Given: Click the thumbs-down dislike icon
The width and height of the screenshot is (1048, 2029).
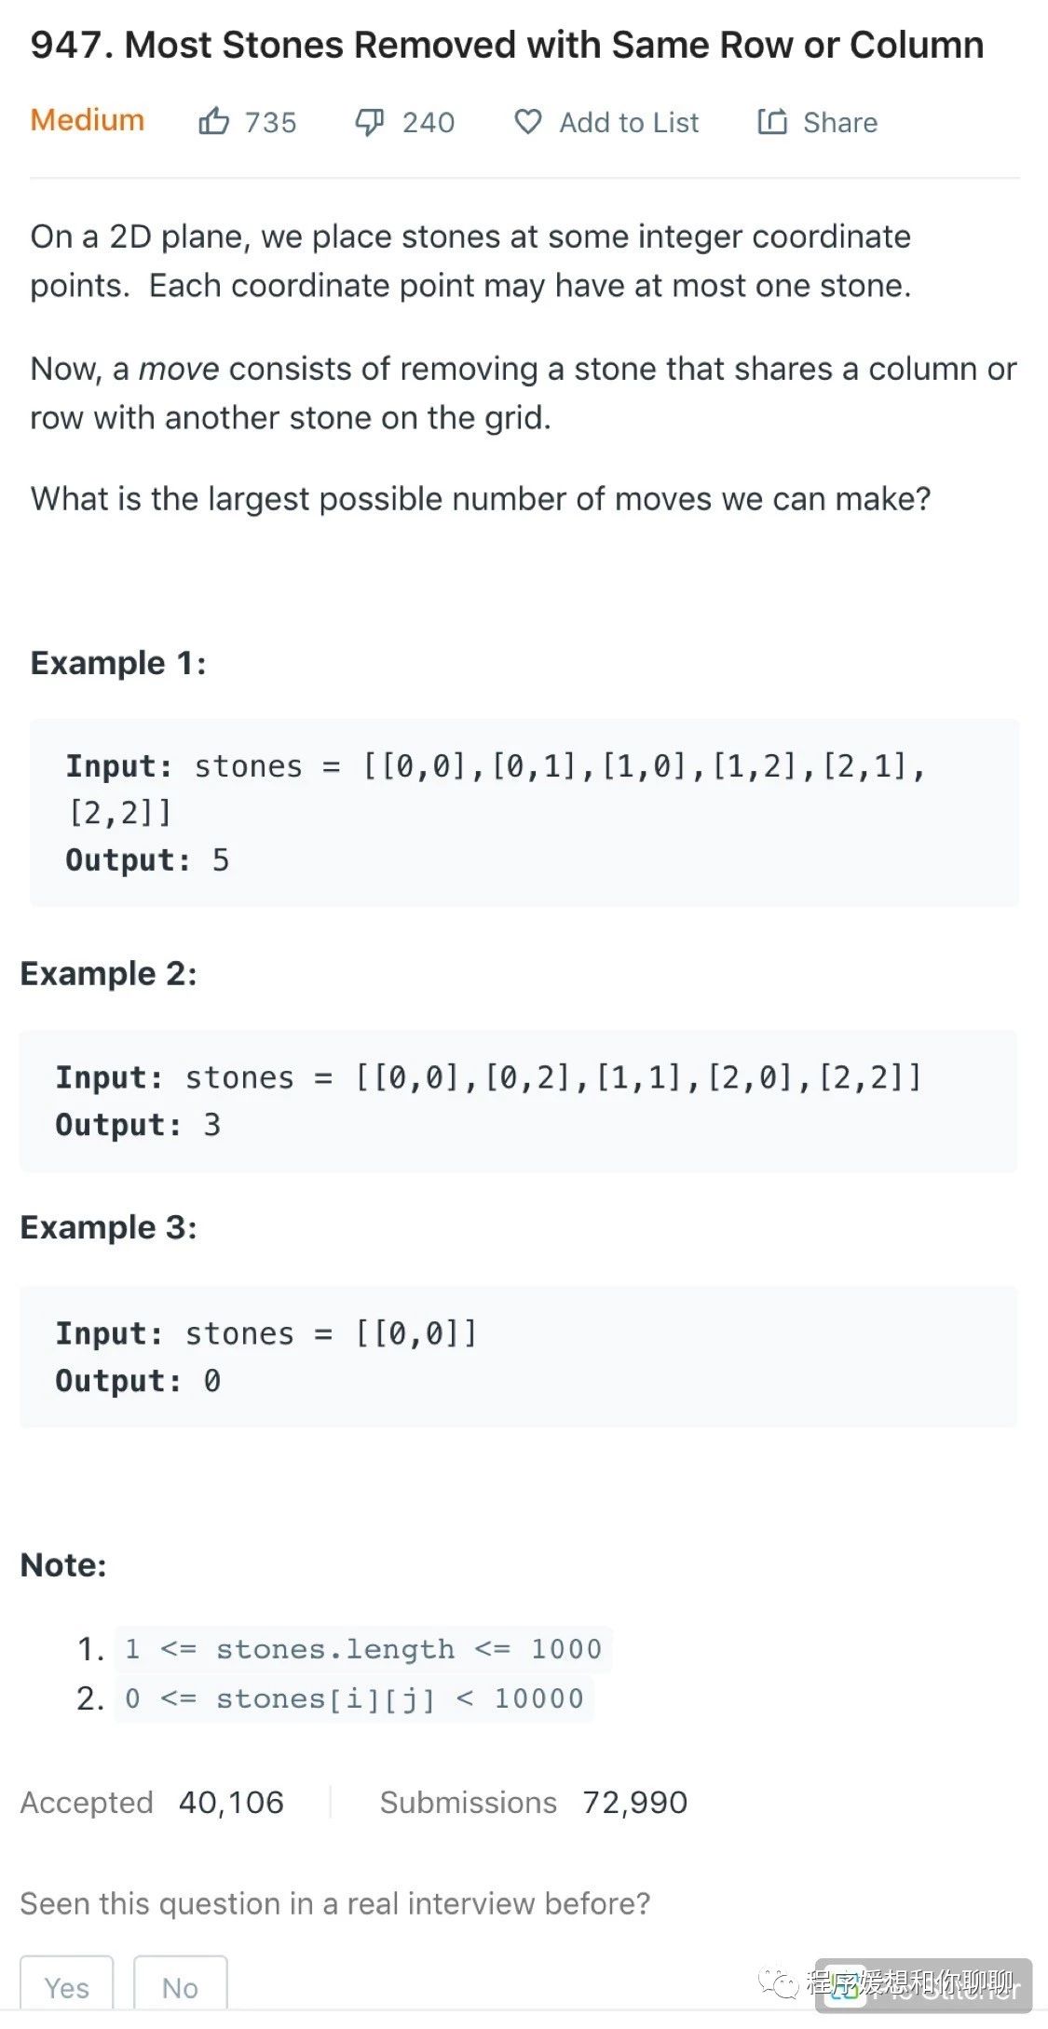Looking at the screenshot, I should (370, 121).
